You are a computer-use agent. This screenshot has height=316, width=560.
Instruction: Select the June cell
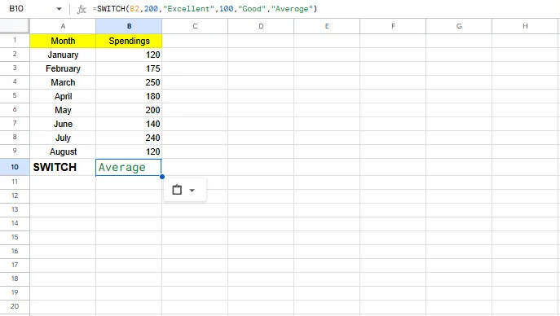click(63, 124)
